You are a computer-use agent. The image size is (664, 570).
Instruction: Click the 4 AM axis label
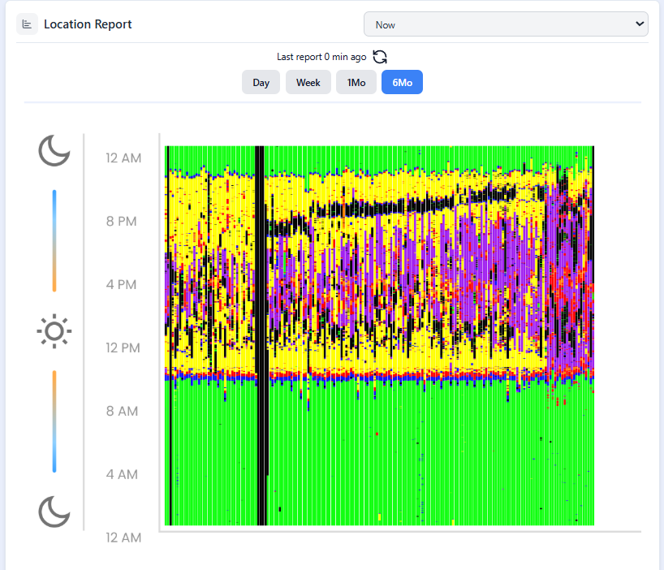(x=123, y=474)
